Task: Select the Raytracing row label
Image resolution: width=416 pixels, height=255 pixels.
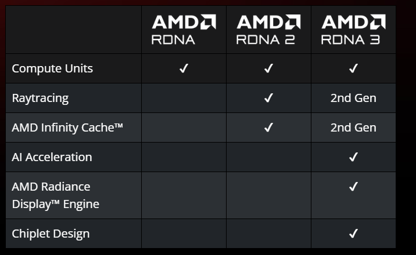Action: point(40,99)
